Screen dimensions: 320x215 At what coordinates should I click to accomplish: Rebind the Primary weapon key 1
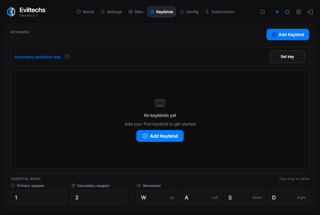pyautogui.click(x=39, y=197)
